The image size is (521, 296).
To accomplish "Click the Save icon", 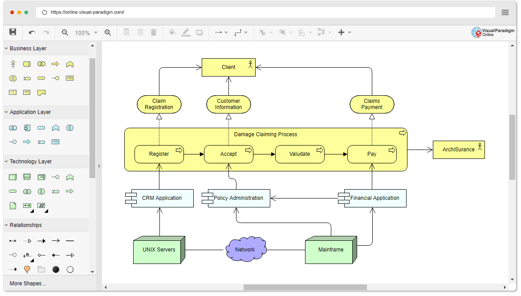I will (13, 32).
